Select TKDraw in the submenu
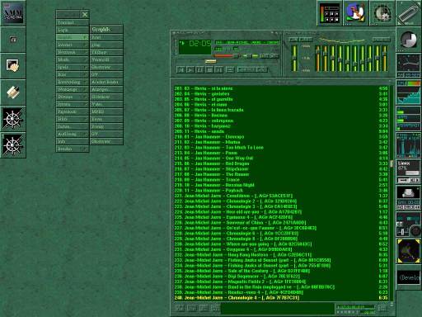Screen dimensions: 422x317 coord(106,52)
